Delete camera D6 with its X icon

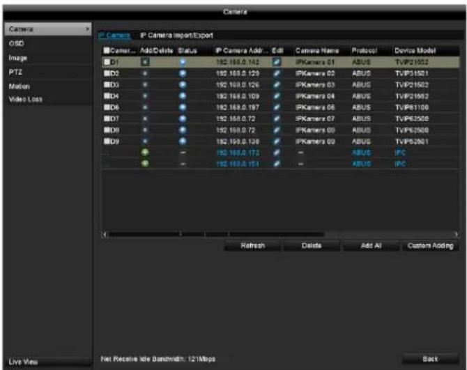[x=145, y=107]
